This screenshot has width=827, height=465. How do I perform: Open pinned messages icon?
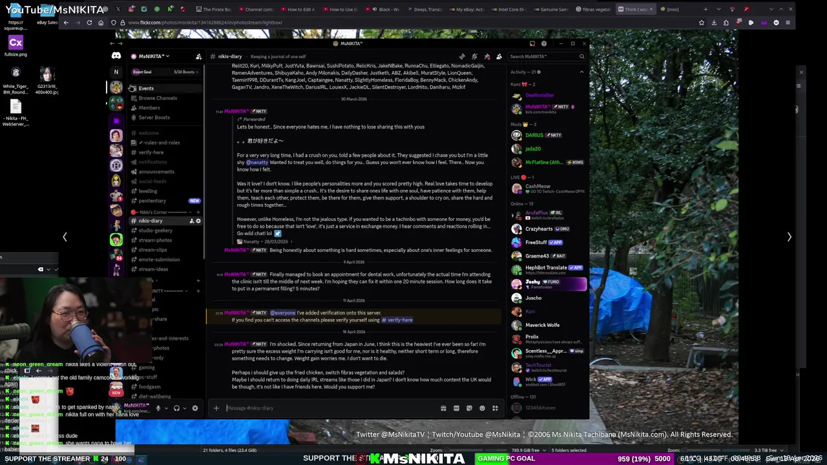pyautogui.click(x=487, y=56)
